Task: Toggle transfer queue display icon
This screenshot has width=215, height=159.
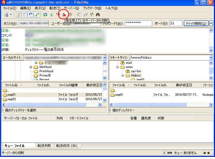Action: [37, 15]
